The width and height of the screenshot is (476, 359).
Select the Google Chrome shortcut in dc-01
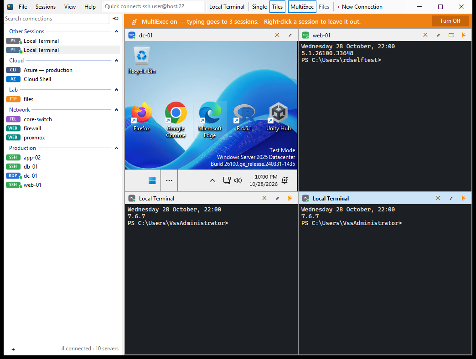click(x=176, y=120)
